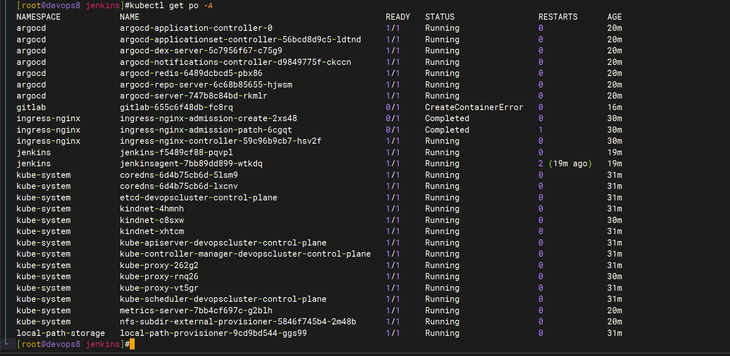Click the CreateContainerError status text
This screenshot has height=356, width=730.
[x=474, y=107]
